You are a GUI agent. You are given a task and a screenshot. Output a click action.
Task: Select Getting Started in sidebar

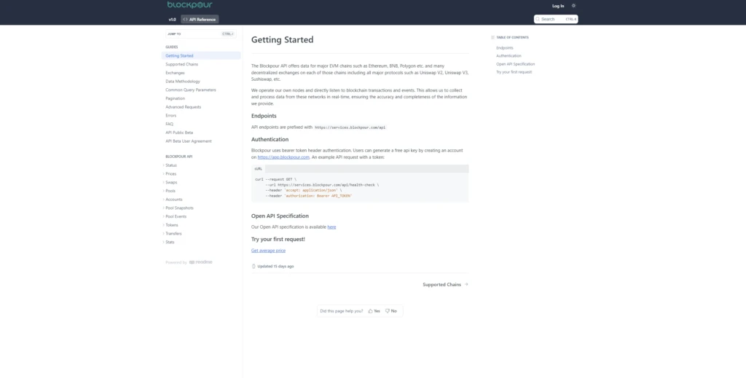[x=201, y=55]
